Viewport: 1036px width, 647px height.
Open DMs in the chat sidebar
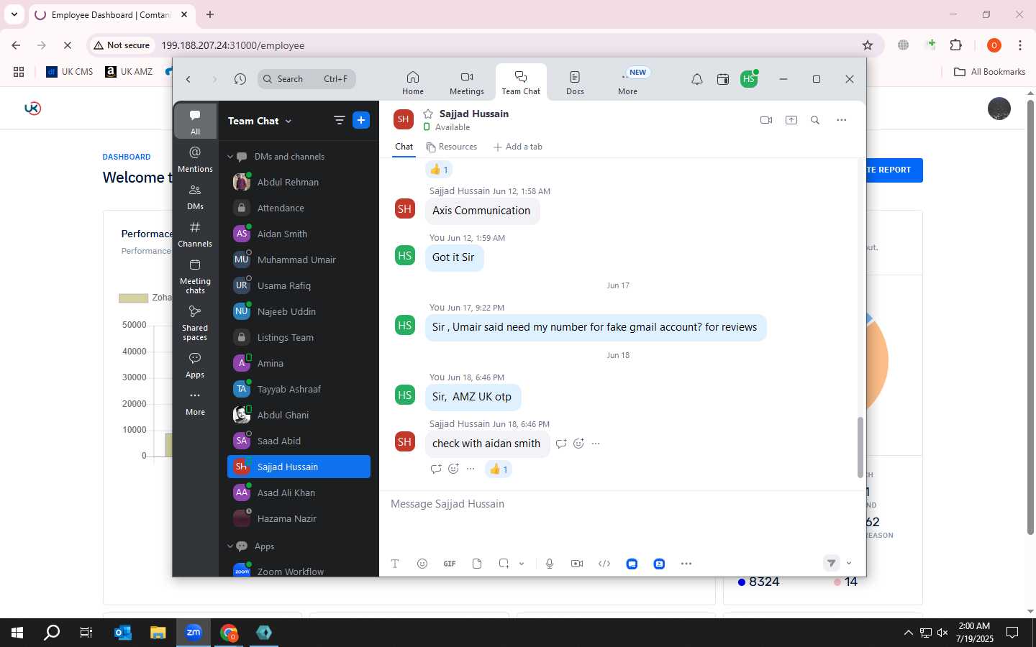[x=195, y=196]
